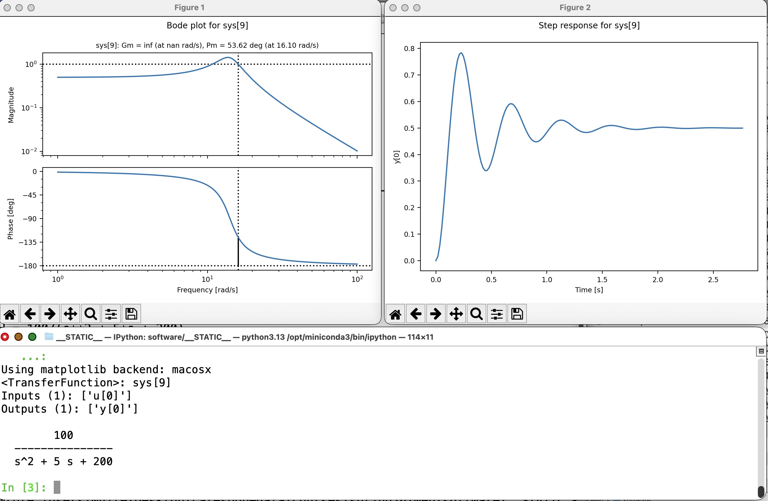Go to next view in Figure 2
The height and width of the screenshot is (501, 768).
tap(436, 313)
